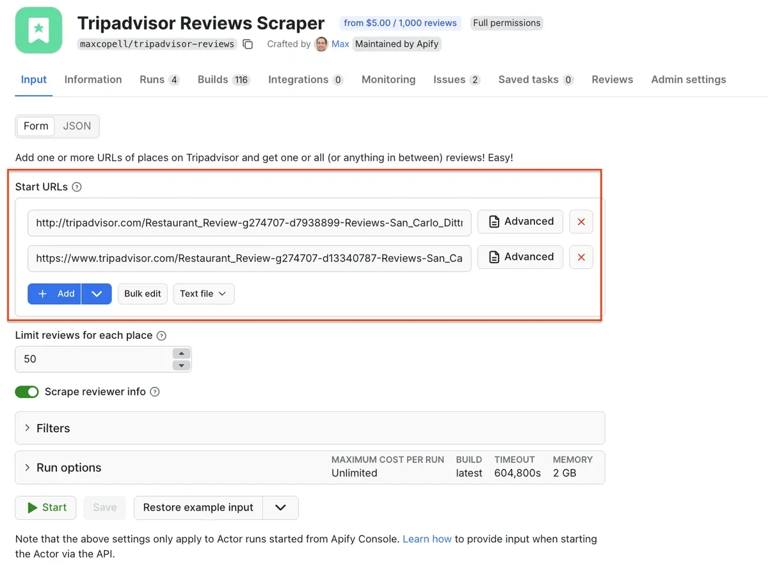Expand the Run options section
768x579 pixels.
point(310,468)
